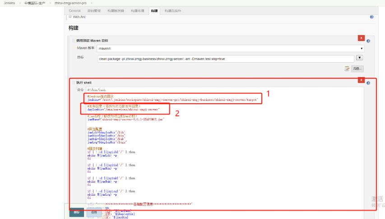Click the mkdir ${jarBak} -p line
Viewport: 385px width, 219px height.
tap(102, 182)
